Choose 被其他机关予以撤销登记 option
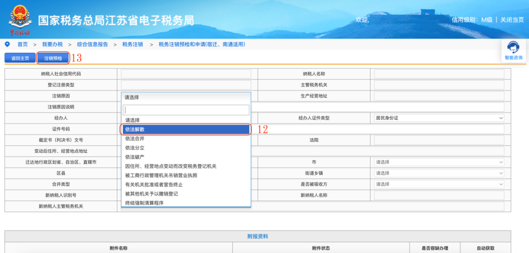 pyautogui.click(x=186, y=194)
